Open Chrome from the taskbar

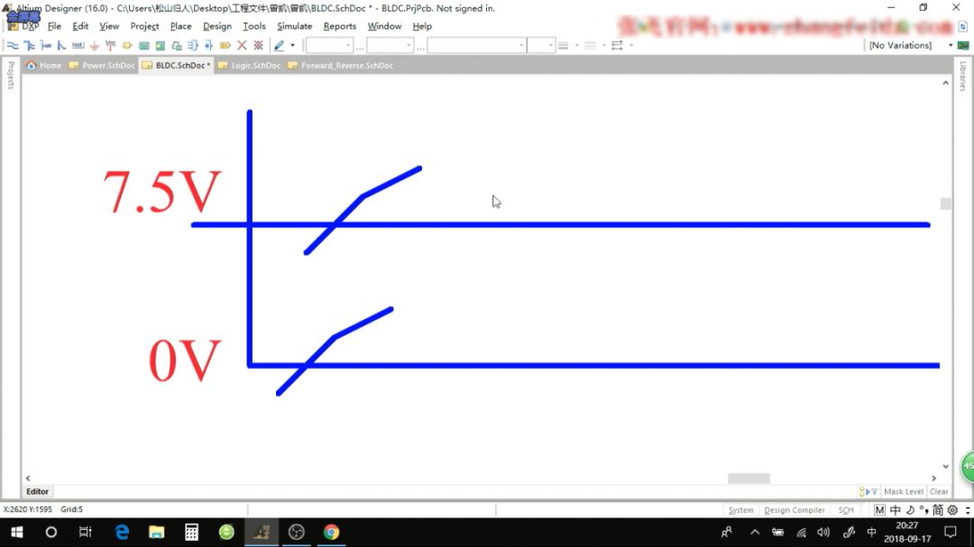(x=331, y=532)
